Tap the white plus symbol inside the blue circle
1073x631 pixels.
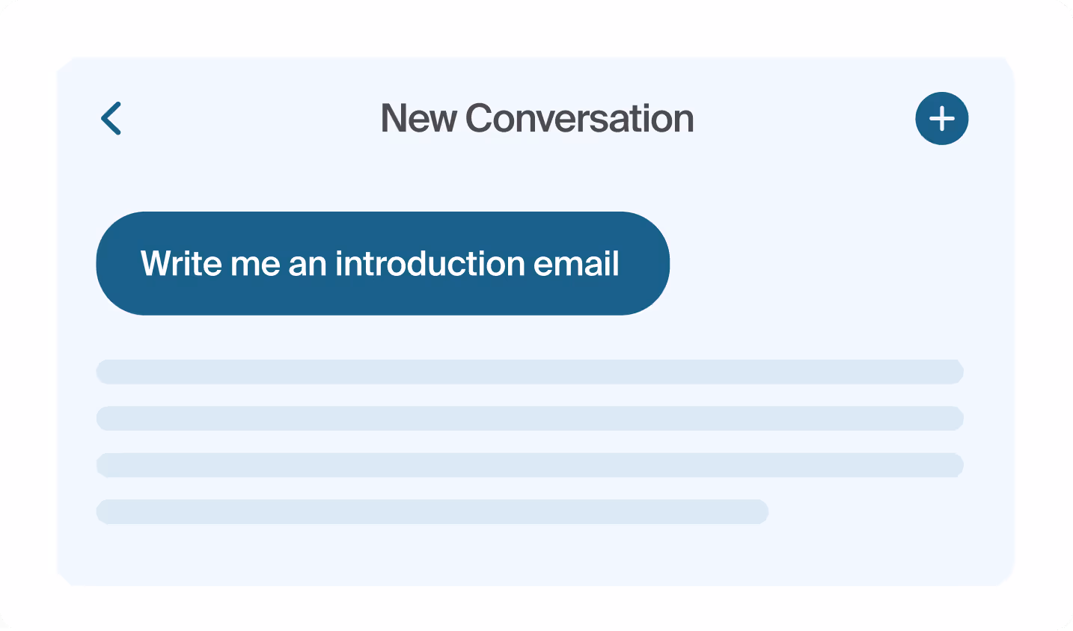tap(942, 119)
